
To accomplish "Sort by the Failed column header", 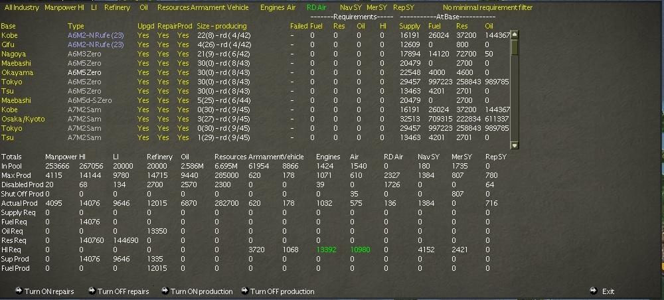I will (299, 27).
